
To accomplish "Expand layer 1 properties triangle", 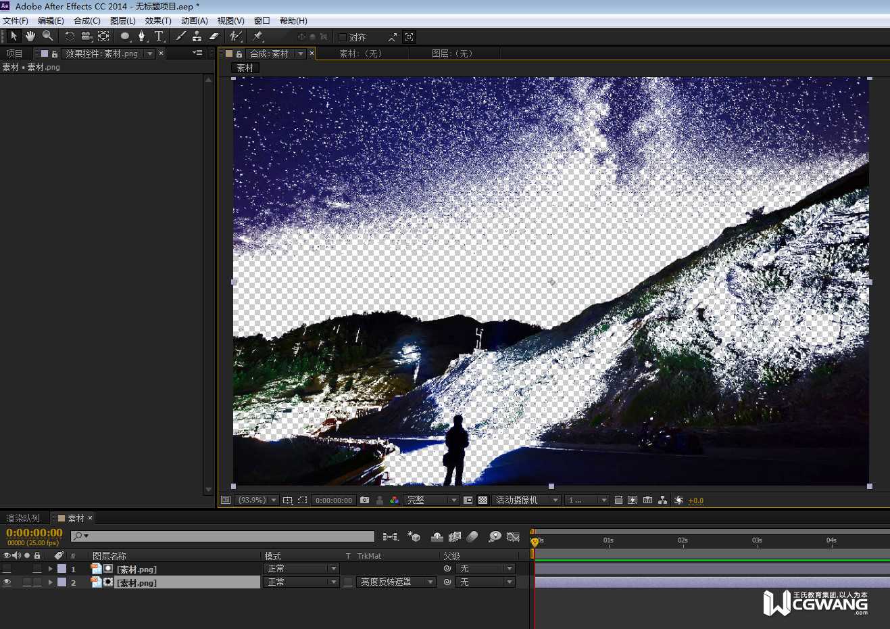I will click(50, 569).
